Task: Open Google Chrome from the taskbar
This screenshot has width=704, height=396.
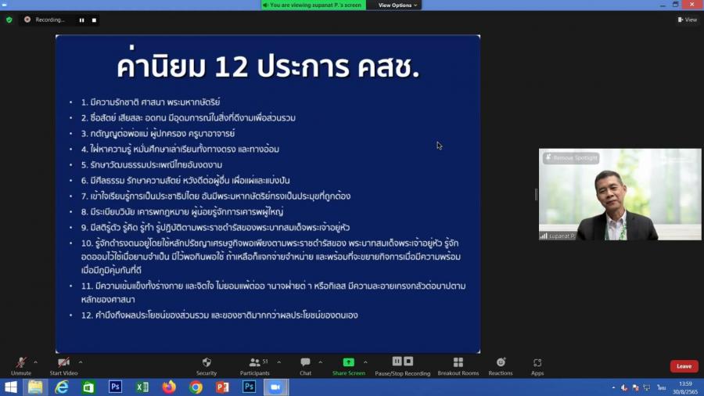Action: coord(196,387)
